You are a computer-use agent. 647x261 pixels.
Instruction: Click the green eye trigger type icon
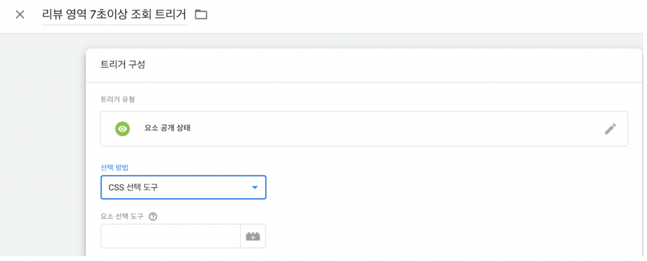tap(123, 129)
